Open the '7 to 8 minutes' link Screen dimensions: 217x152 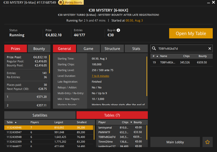pos(100,76)
